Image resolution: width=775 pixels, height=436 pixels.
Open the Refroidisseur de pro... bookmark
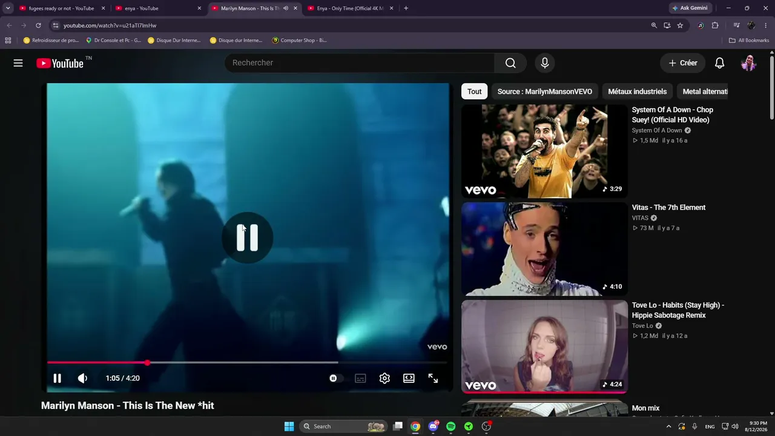[51, 41]
